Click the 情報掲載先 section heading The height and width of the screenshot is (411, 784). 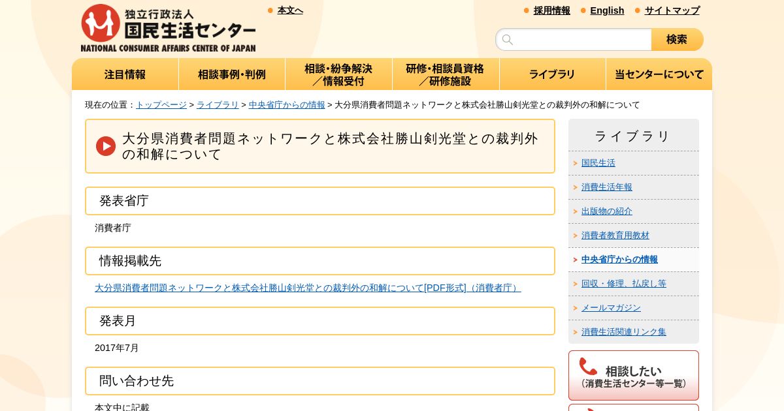(320, 261)
